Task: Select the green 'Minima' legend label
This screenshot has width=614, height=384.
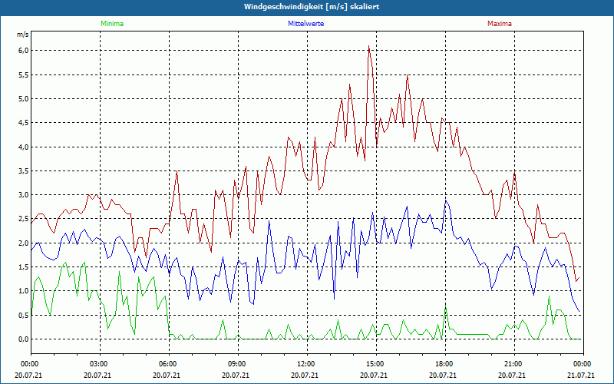Action: click(112, 24)
